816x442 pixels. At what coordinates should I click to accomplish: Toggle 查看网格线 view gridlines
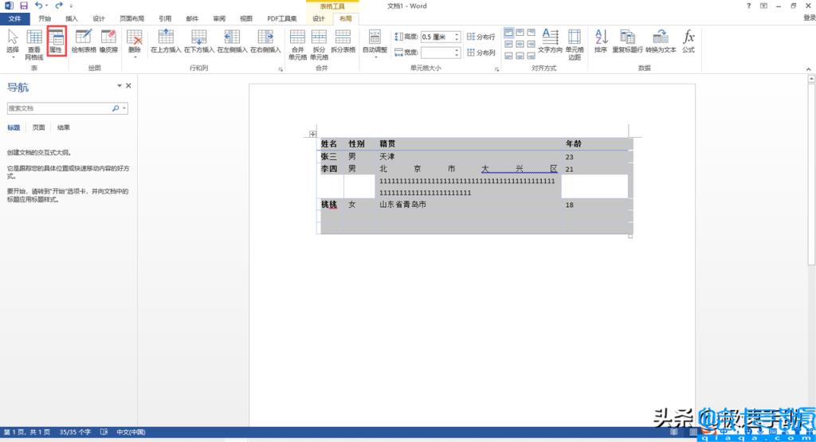point(34,43)
